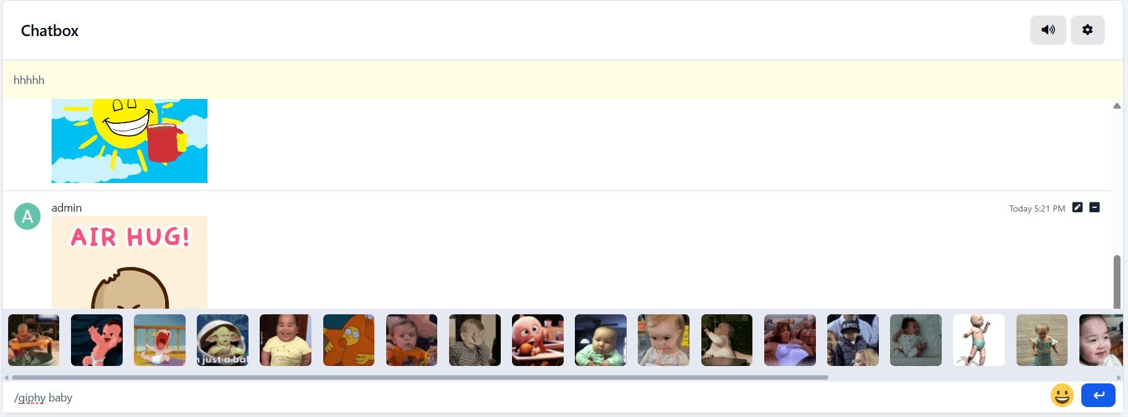Screen dimensions: 1128x417
Task: Toggle chat sound with speaker icon
Action: coord(1048,30)
